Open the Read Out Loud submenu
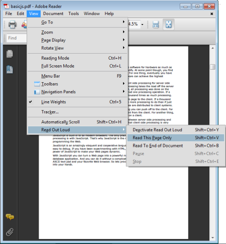226x244 pixels. 77,130
